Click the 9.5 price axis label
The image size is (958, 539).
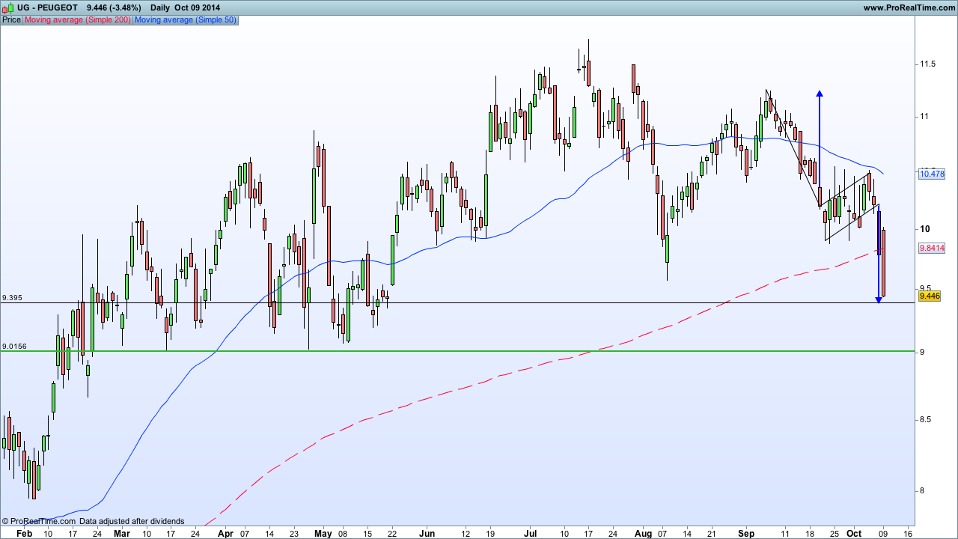point(926,288)
